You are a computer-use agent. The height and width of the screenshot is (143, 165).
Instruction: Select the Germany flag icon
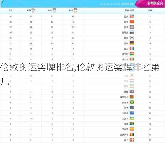[x=132, y=43]
